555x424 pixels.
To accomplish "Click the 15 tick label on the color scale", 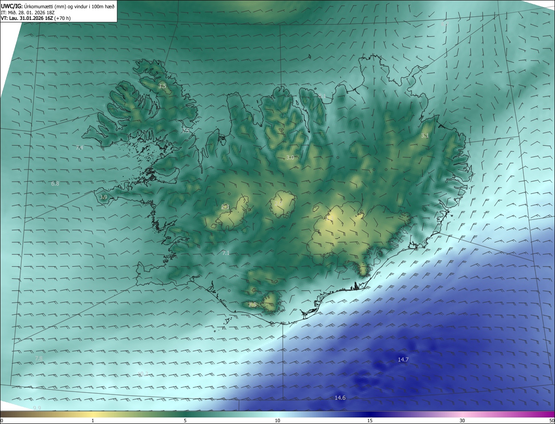I will (370, 421).
